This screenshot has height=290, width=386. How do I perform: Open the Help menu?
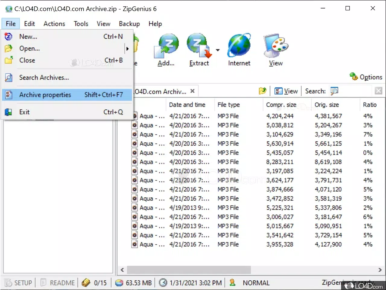pos(155,24)
